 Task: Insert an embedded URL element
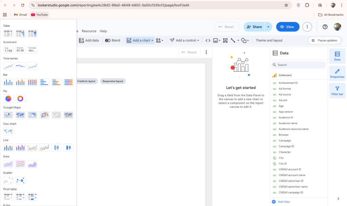208,41
